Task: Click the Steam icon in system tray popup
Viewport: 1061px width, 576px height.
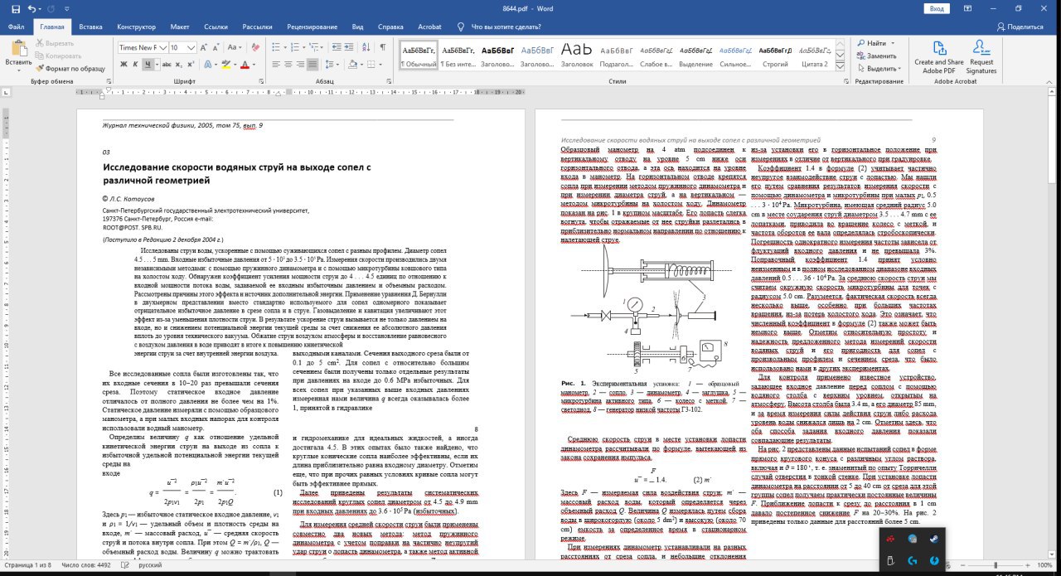Action: coord(934,538)
